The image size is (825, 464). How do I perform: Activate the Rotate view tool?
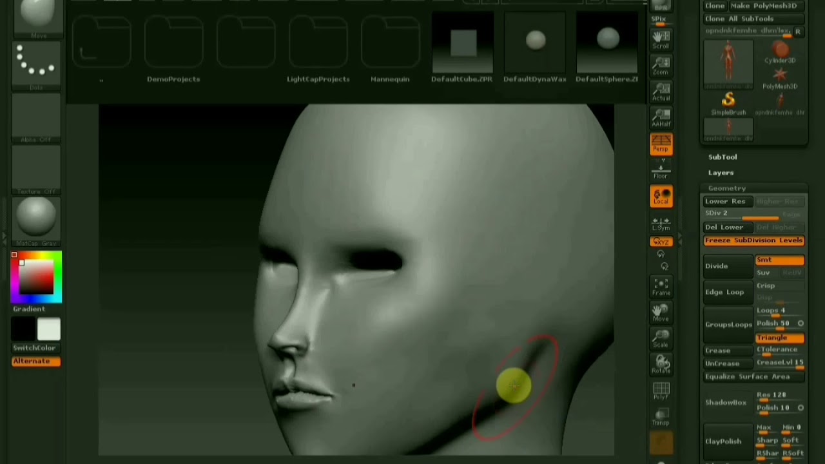point(661,365)
